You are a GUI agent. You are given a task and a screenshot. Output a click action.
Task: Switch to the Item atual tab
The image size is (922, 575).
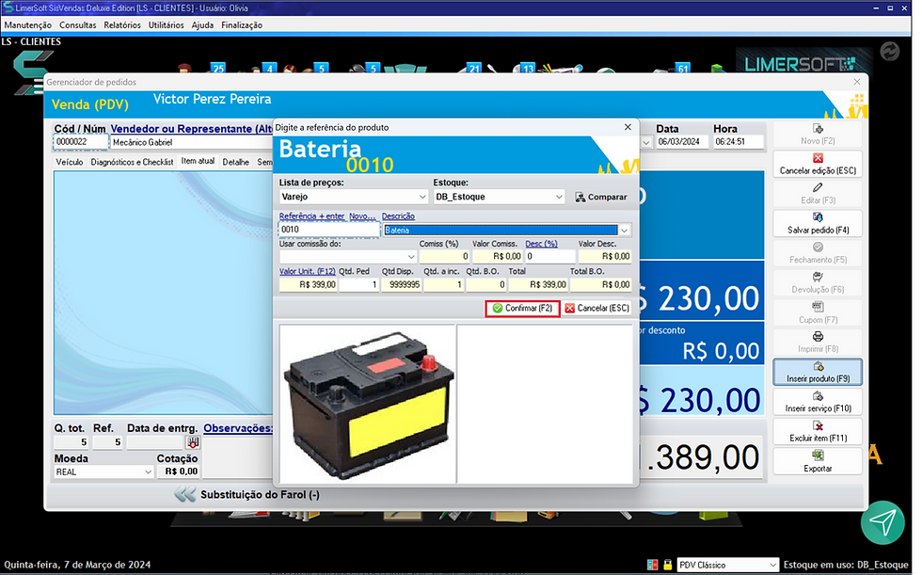tap(198, 161)
